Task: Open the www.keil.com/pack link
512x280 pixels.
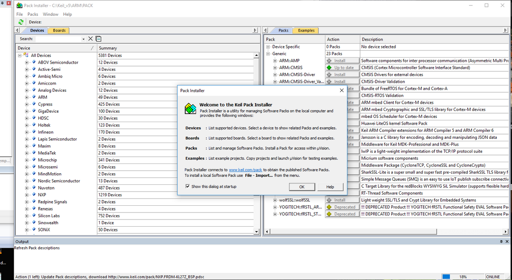Action: pos(245,170)
